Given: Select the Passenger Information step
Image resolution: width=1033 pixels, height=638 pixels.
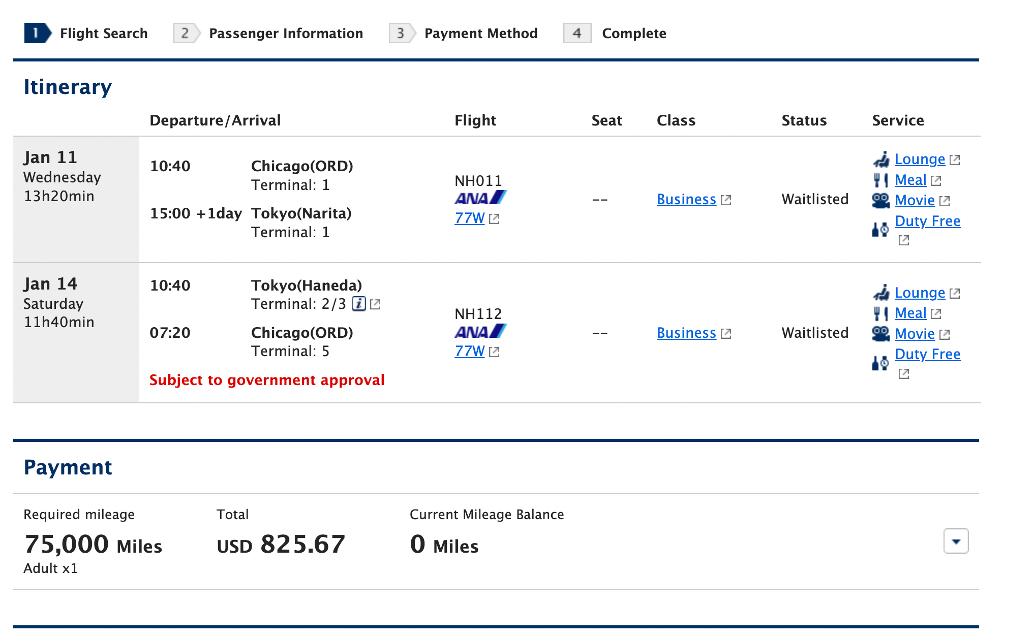Looking at the screenshot, I should click(268, 34).
